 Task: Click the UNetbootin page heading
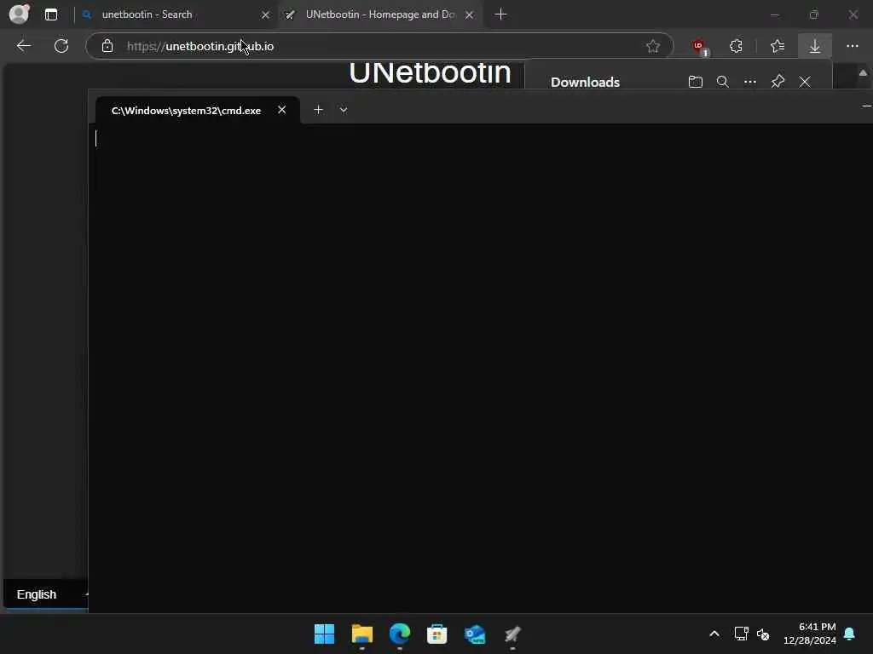(x=430, y=73)
